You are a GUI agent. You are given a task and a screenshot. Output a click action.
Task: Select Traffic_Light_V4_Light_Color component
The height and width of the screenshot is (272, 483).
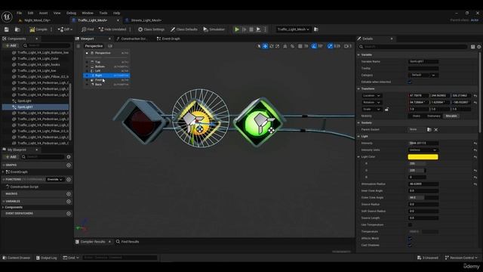click(x=38, y=59)
